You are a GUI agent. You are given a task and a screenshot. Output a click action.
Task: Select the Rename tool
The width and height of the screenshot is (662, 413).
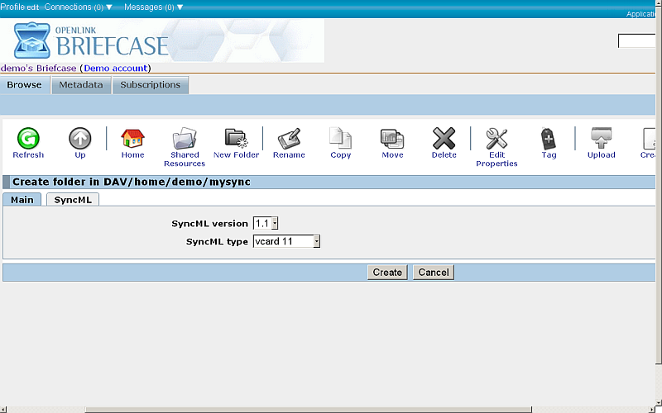(289, 139)
